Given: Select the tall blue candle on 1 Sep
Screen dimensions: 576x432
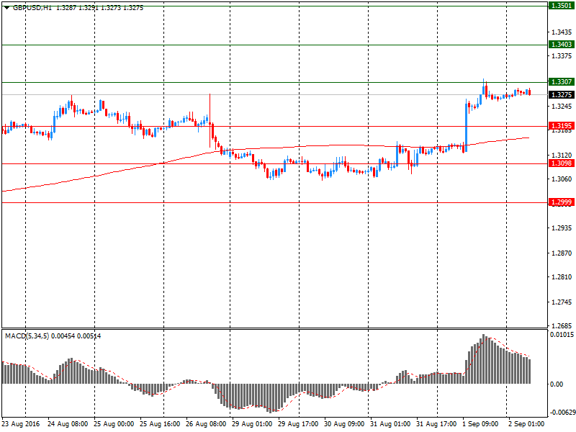Looking at the screenshot, I should point(466,125).
